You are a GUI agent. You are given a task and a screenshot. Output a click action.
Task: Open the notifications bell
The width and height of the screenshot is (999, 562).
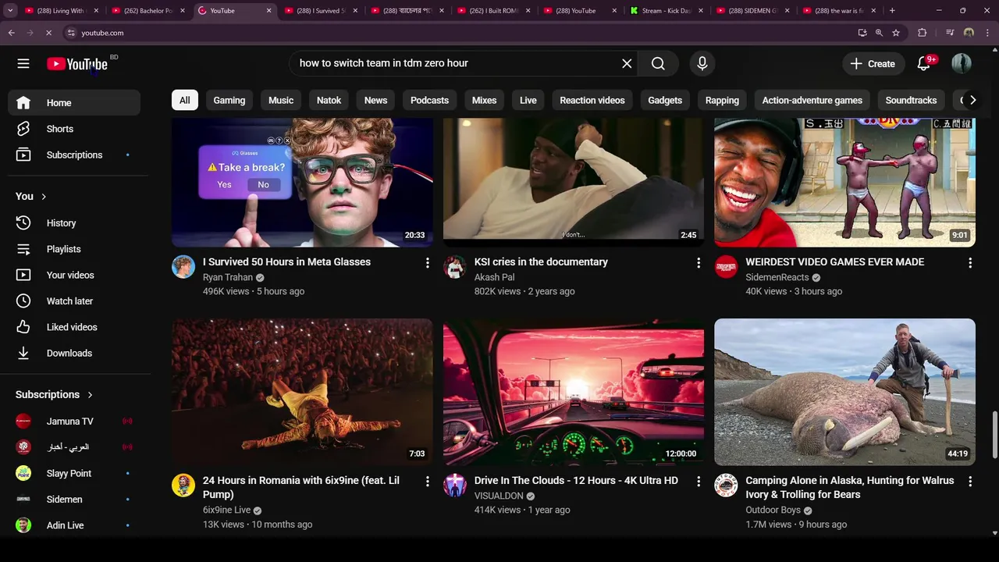[x=924, y=63]
